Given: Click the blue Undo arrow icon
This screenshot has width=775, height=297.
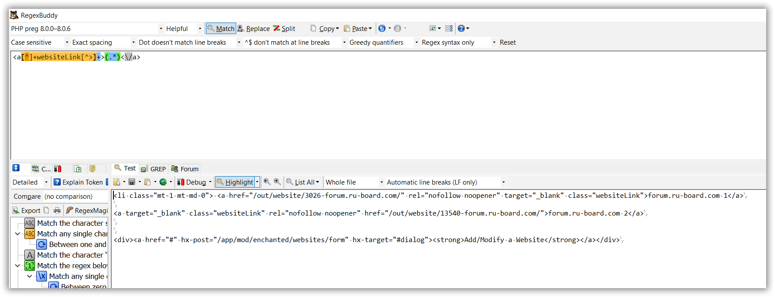Looking at the screenshot, I should point(382,28).
